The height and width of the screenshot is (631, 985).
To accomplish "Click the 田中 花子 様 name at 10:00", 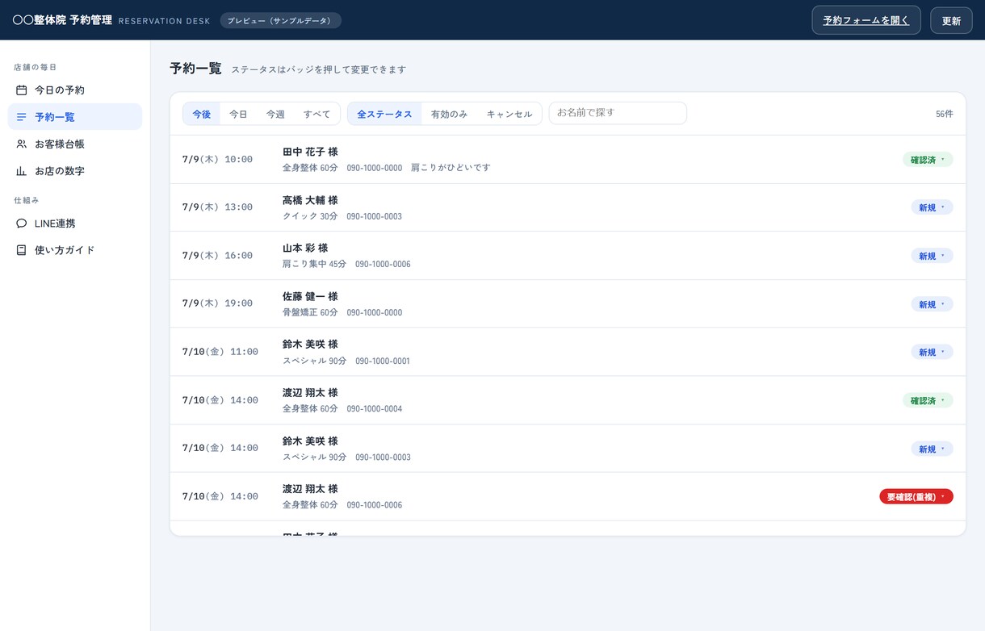I will tap(310, 152).
